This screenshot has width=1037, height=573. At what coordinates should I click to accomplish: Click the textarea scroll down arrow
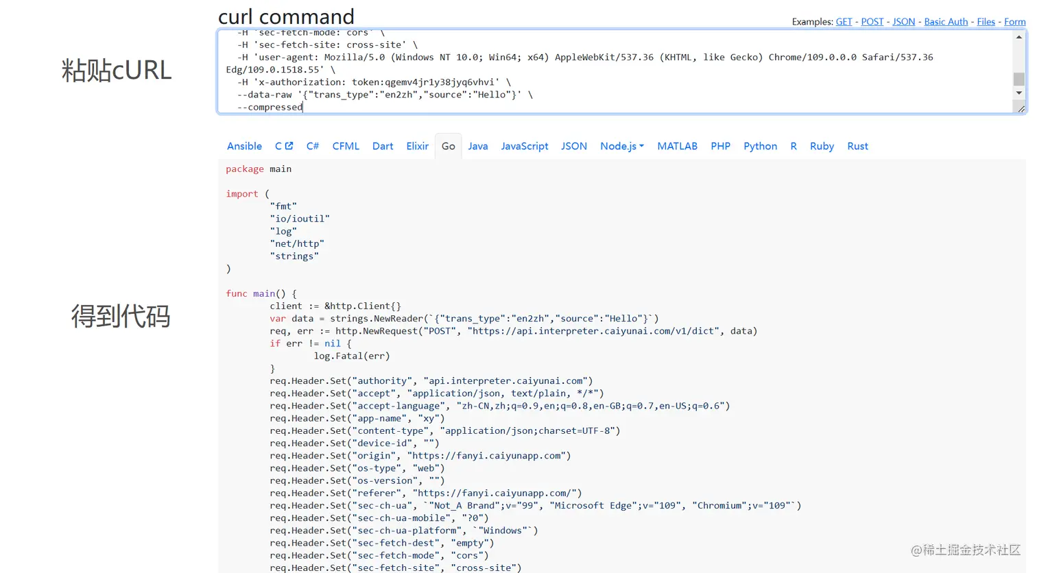coord(1019,93)
